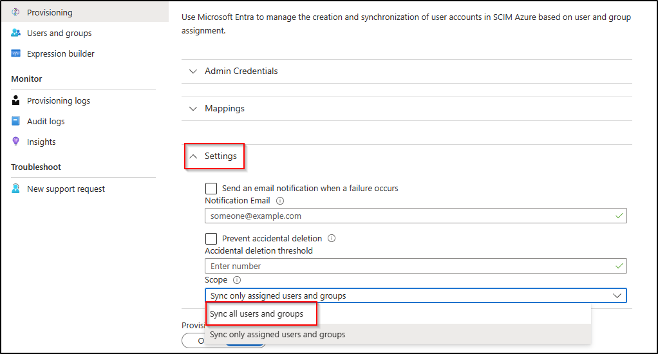This screenshot has width=658, height=354.
Task: Click info icon next to Notification Email
Action: tap(280, 201)
